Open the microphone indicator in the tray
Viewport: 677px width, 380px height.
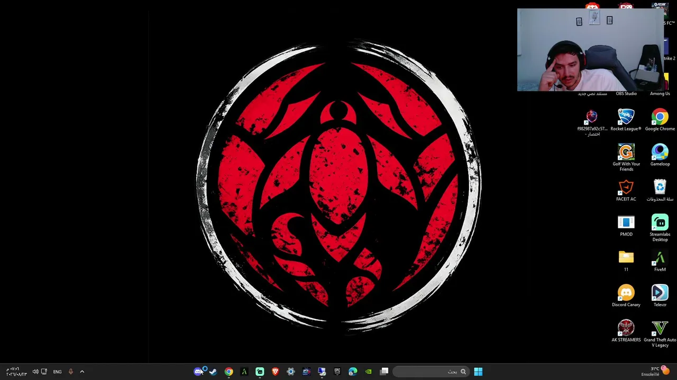tap(70, 372)
